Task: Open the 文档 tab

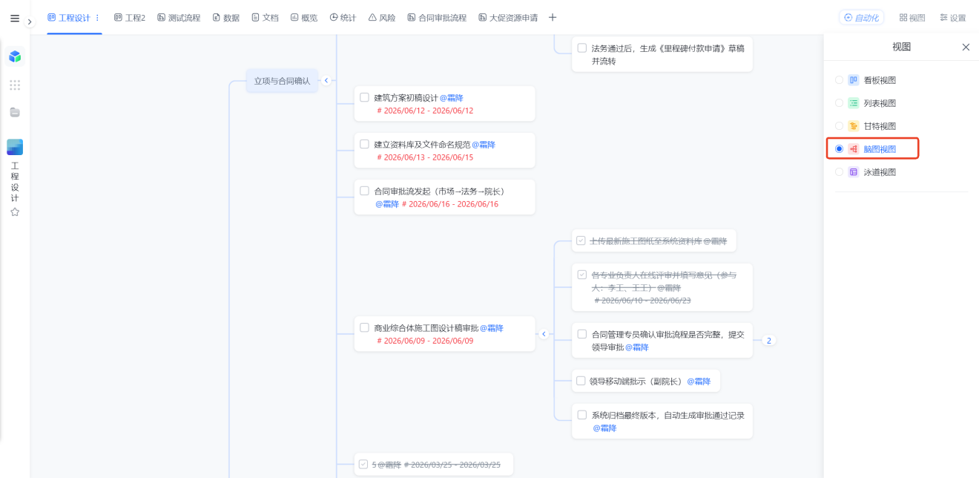Action: (265, 17)
